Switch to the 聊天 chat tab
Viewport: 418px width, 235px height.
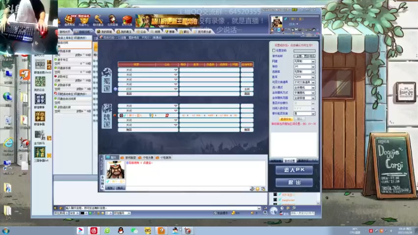[x=112, y=158]
